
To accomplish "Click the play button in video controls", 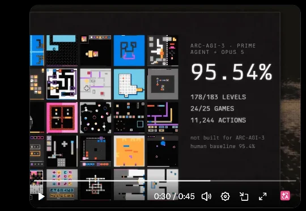I will coord(41,196).
